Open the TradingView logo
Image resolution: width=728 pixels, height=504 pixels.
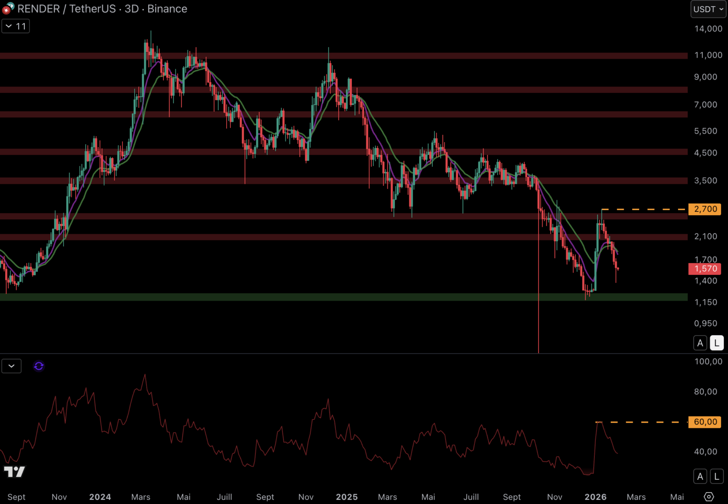pyautogui.click(x=14, y=472)
